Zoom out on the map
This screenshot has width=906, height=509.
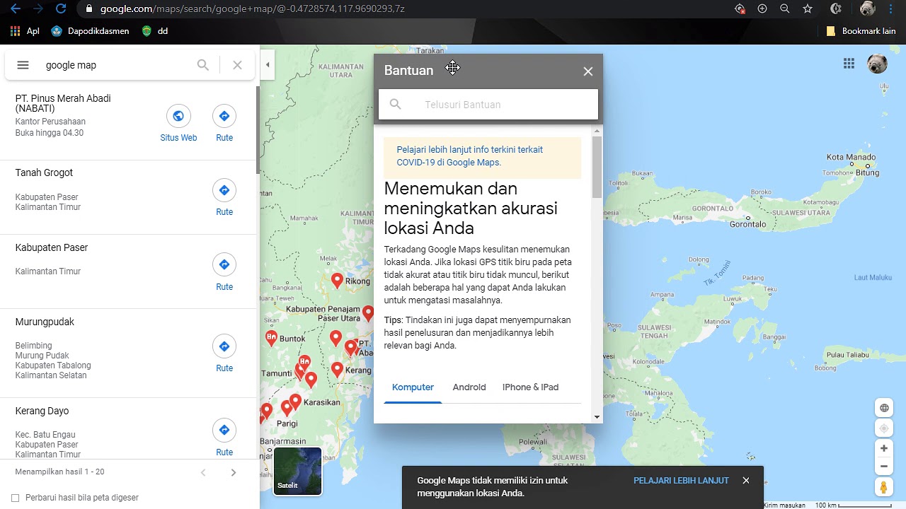coord(884,467)
